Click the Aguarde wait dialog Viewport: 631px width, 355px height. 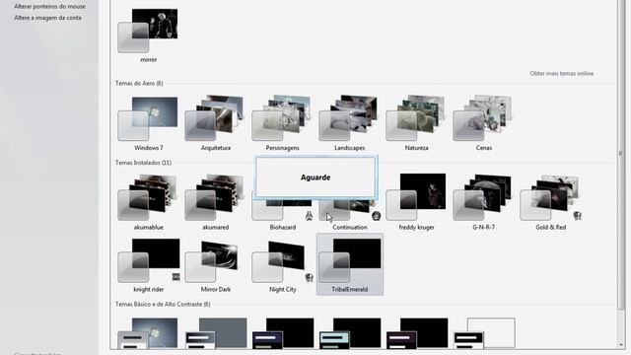click(x=315, y=177)
